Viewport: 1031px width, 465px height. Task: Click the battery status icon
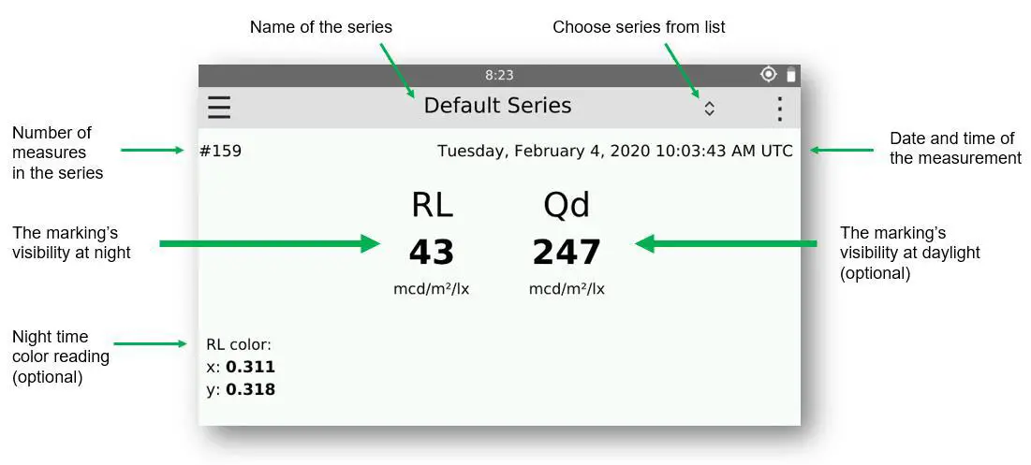(x=790, y=75)
